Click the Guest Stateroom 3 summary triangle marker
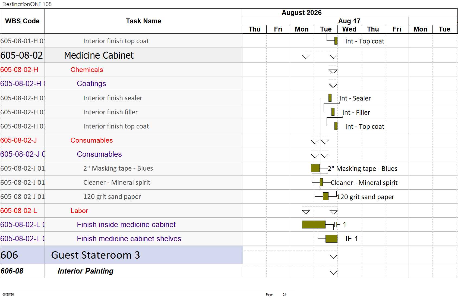Screen dimensions: 458x298 click(x=333, y=256)
